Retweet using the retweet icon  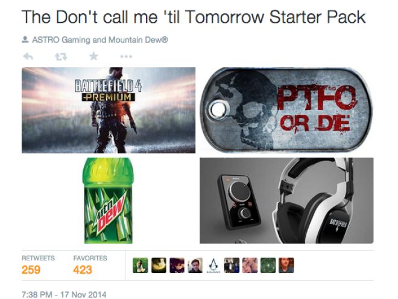coord(61,56)
